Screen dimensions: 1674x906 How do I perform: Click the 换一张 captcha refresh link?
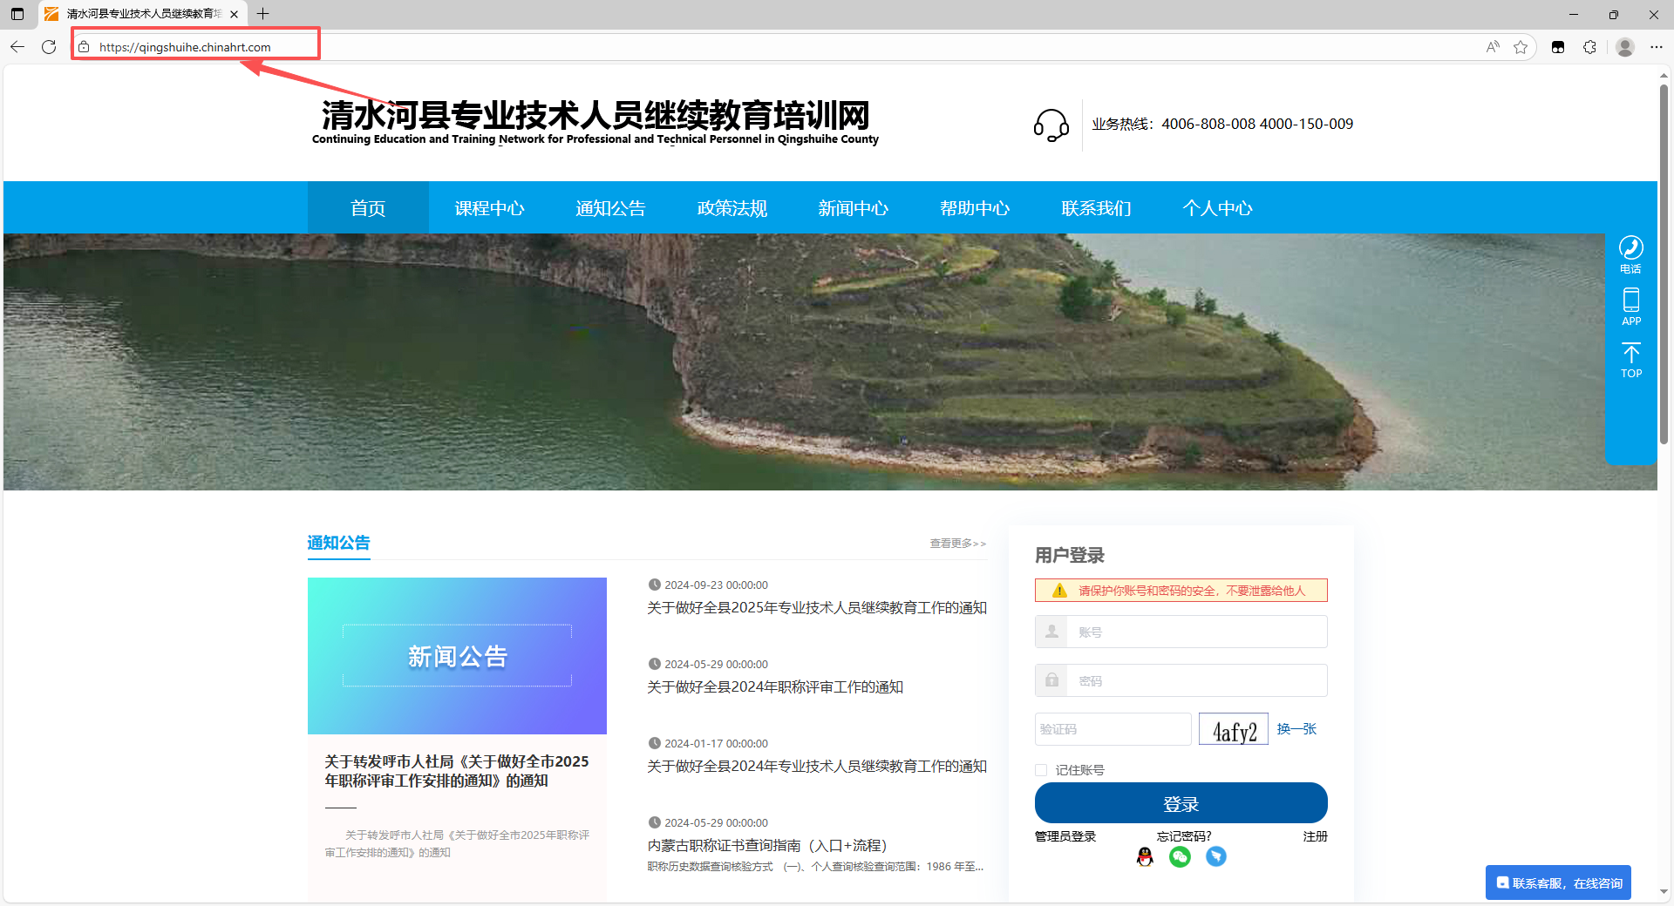pyautogui.click(x=1296, y=729)
